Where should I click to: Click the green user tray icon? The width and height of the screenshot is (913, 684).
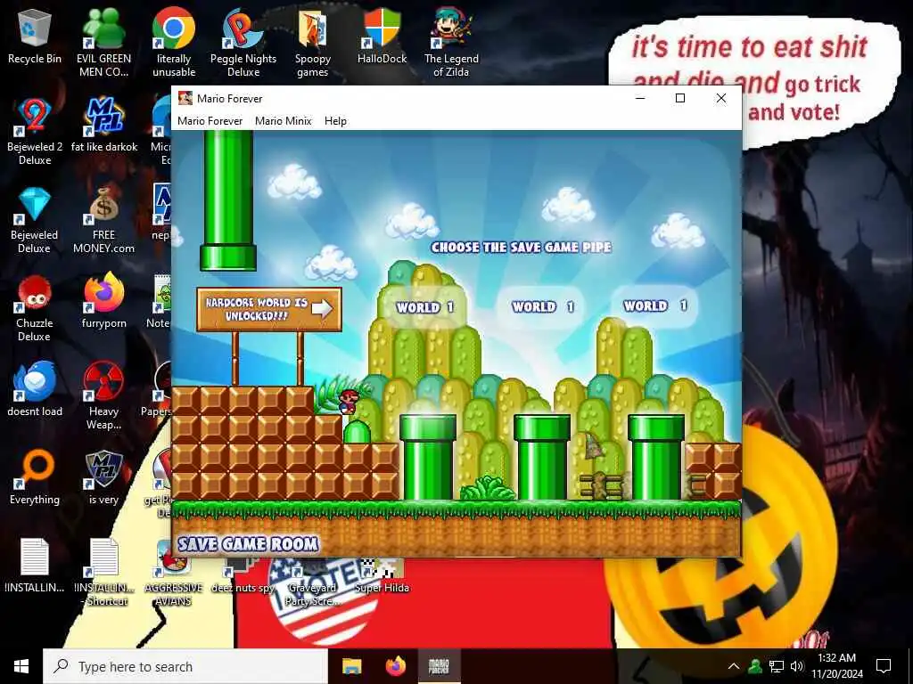tap(755, 666)
